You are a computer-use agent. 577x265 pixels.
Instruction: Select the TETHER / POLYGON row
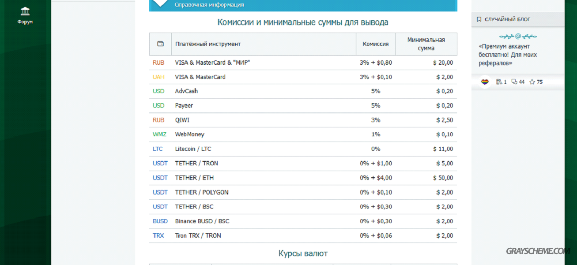[303, 192]
